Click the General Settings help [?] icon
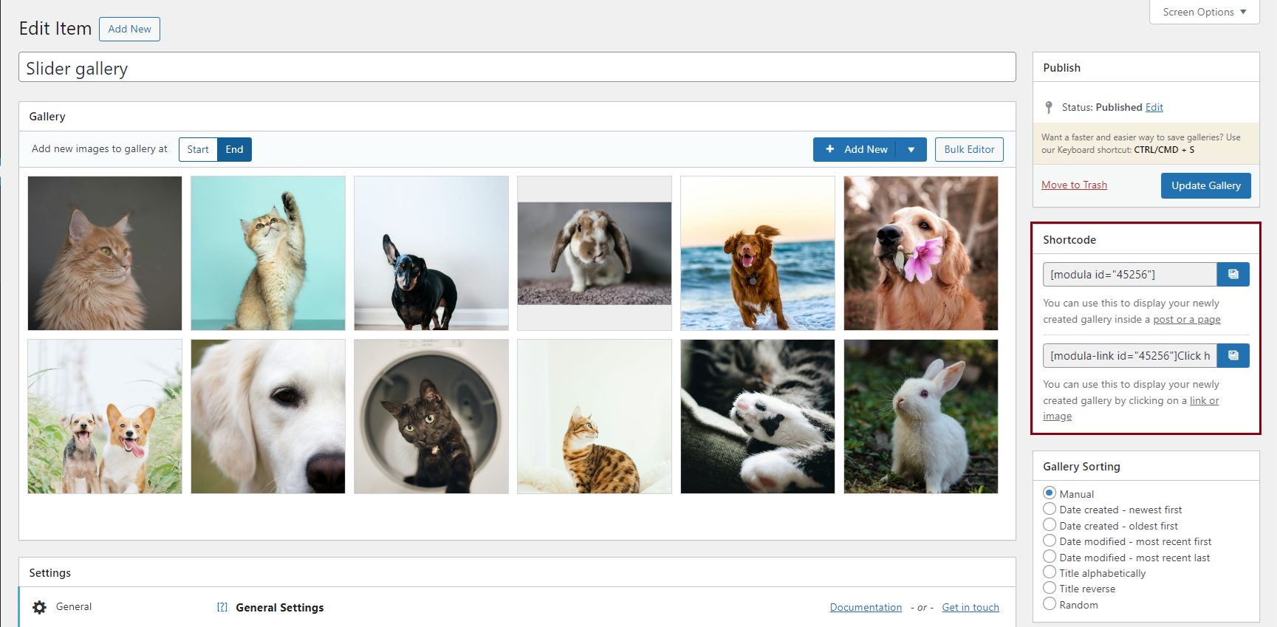 222,607
